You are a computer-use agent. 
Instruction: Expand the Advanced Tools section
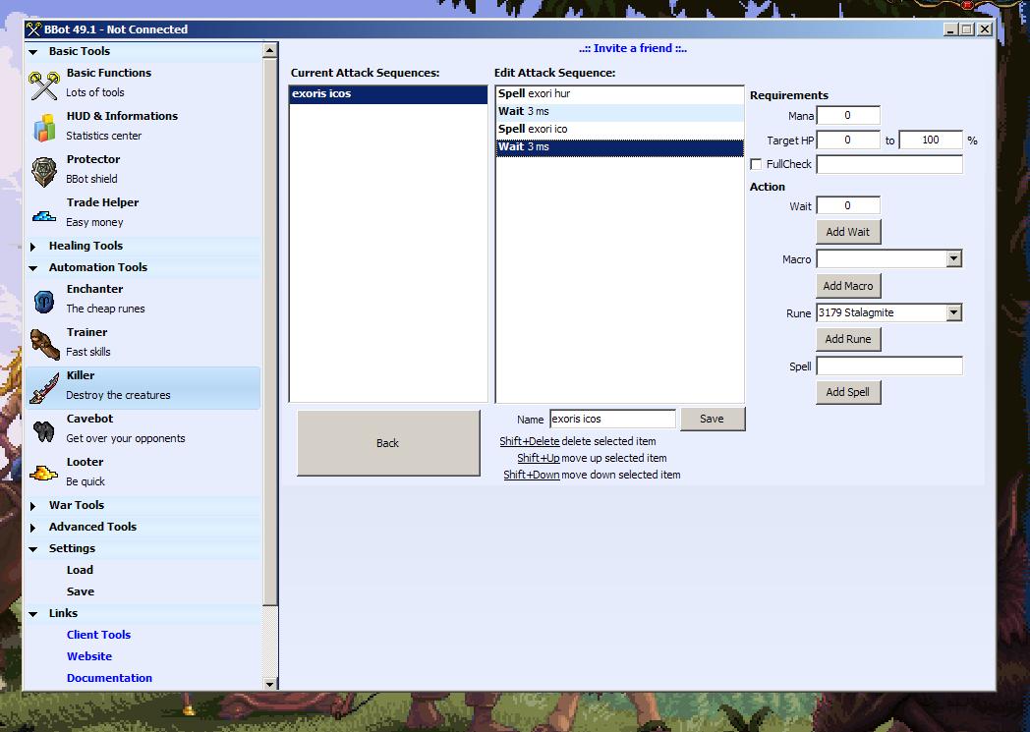point(92,527)
